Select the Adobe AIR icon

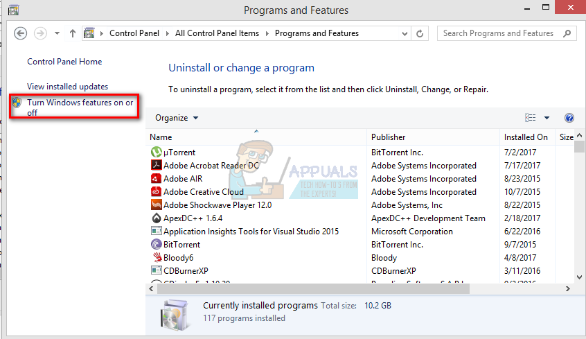[157, 178]
